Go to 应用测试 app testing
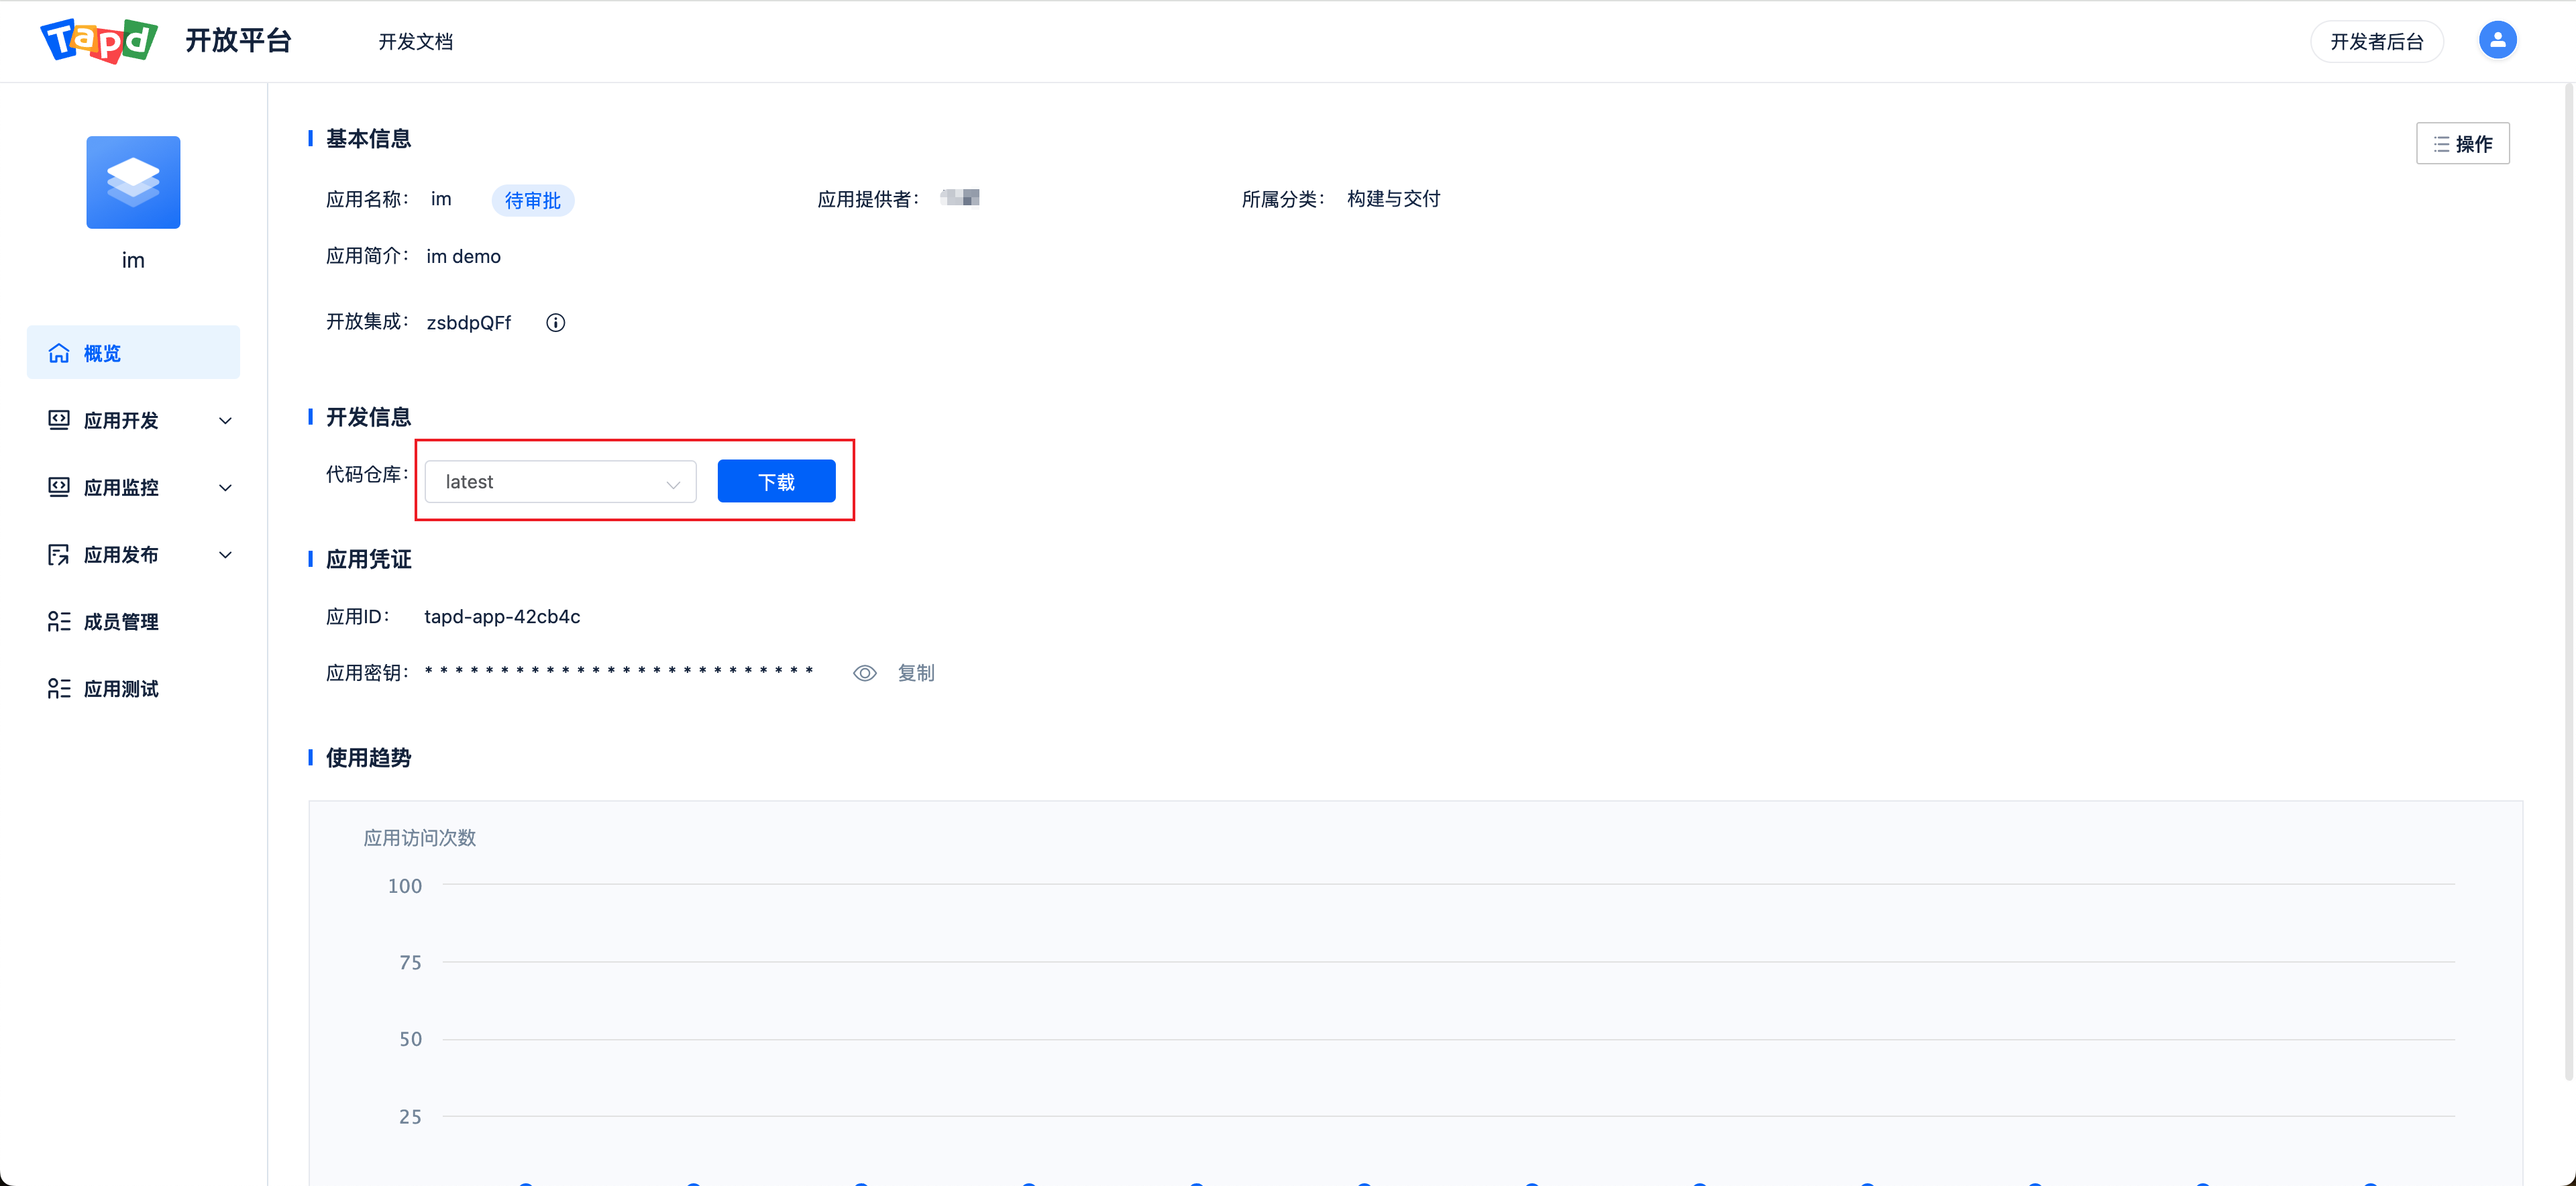2576x1186 pixels. (x=133, y=688)
